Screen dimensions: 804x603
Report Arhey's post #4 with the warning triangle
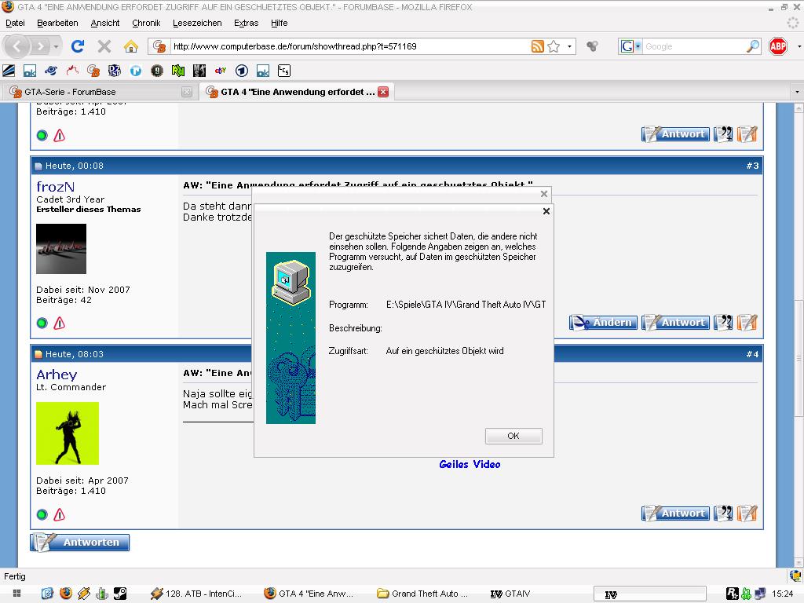click(x=60, y=514)
